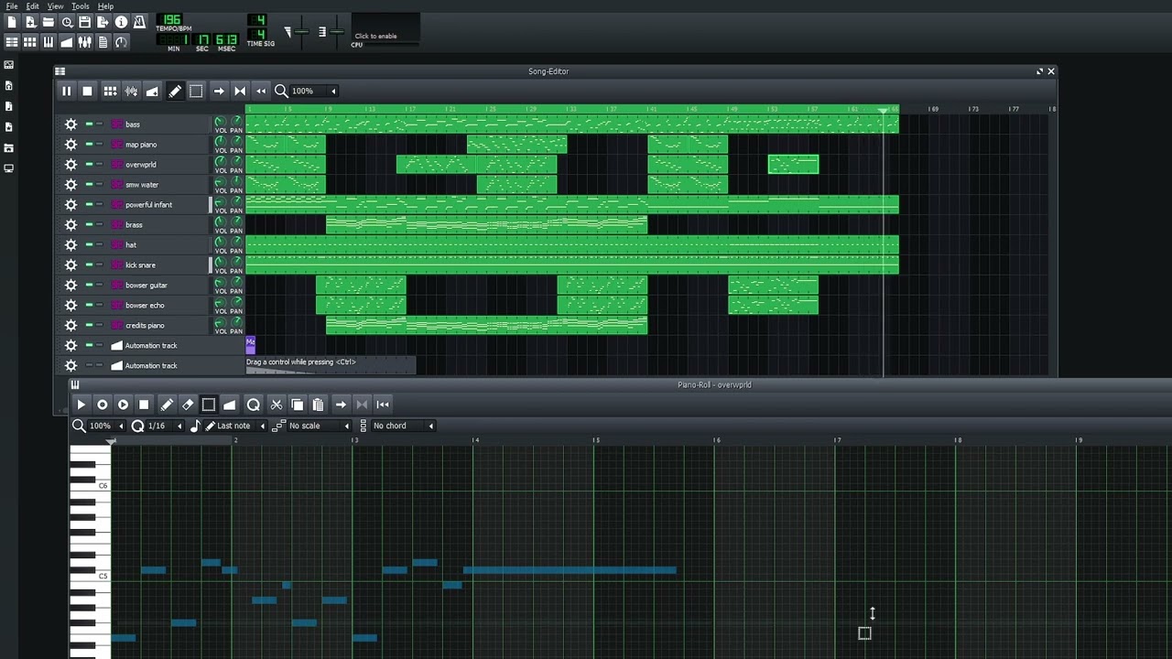Copy selected notes in Piano-Roll

click(x=297, y=405)
